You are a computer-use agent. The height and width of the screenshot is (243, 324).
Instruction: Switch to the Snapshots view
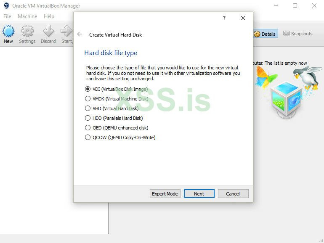click(298, 34)
